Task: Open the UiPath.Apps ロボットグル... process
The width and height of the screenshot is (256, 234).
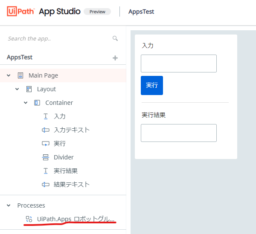Action: [x=76, y=219]
